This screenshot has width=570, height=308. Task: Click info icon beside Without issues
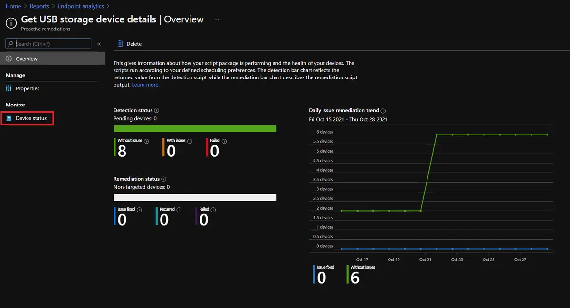(146, 141)
